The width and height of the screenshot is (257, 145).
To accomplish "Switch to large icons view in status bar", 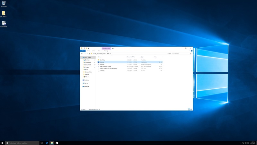I will [x=191, y=110].
